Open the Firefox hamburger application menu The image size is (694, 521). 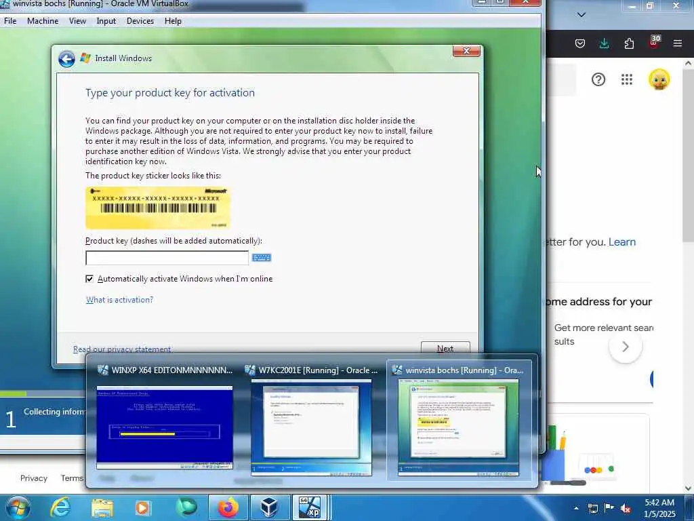click(678, 43)
